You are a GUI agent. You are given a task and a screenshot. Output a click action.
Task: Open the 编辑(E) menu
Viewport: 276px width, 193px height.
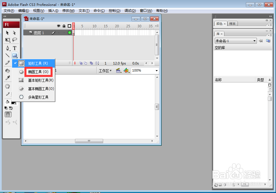click(24, 11)
